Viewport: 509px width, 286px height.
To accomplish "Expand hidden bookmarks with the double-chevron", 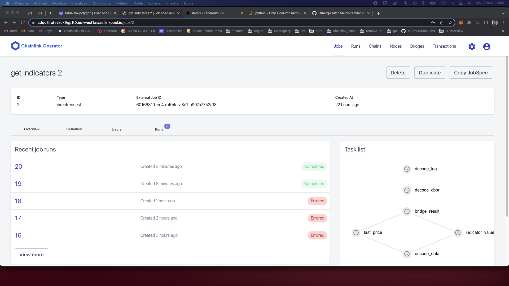I will pos(503,31).
